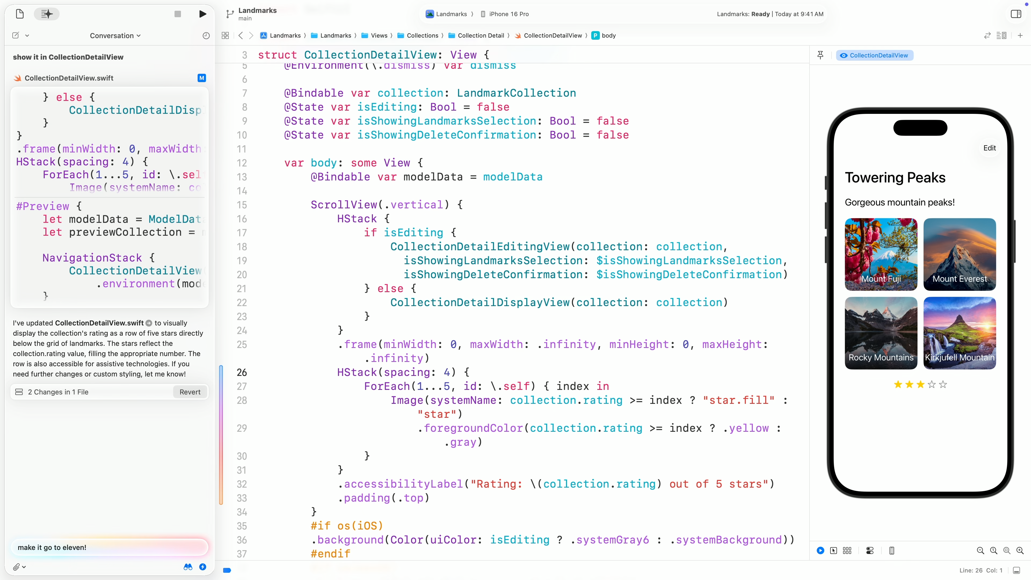Open preview device settings toggles
Viewport: 1031px width, 580px height.
[x=870, y=550]
